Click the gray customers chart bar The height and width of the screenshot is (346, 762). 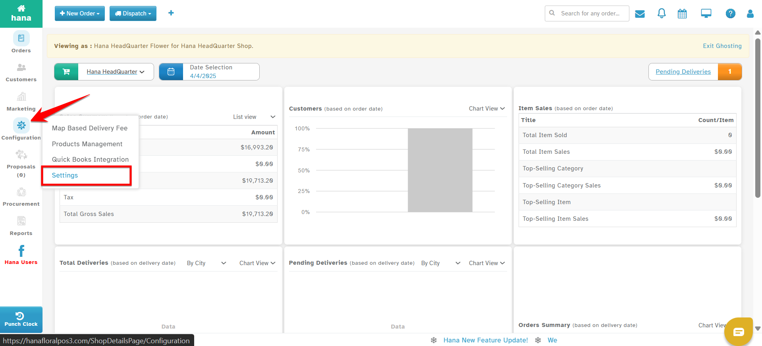point(440,170)
